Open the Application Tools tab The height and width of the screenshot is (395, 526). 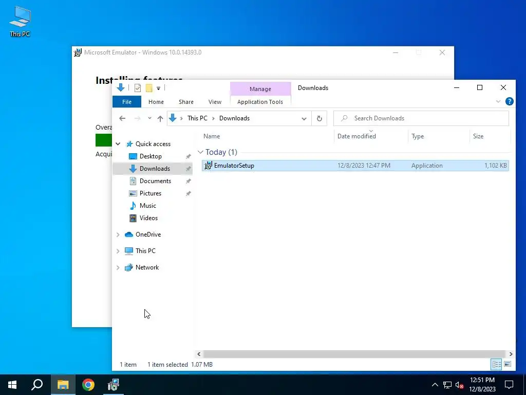pyautogui.click(x=260, y=102)
